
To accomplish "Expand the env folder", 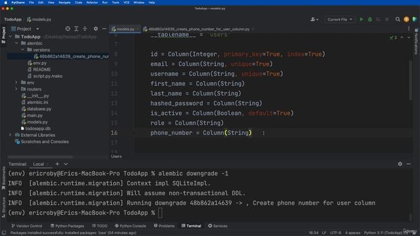I will click(16, 83).
